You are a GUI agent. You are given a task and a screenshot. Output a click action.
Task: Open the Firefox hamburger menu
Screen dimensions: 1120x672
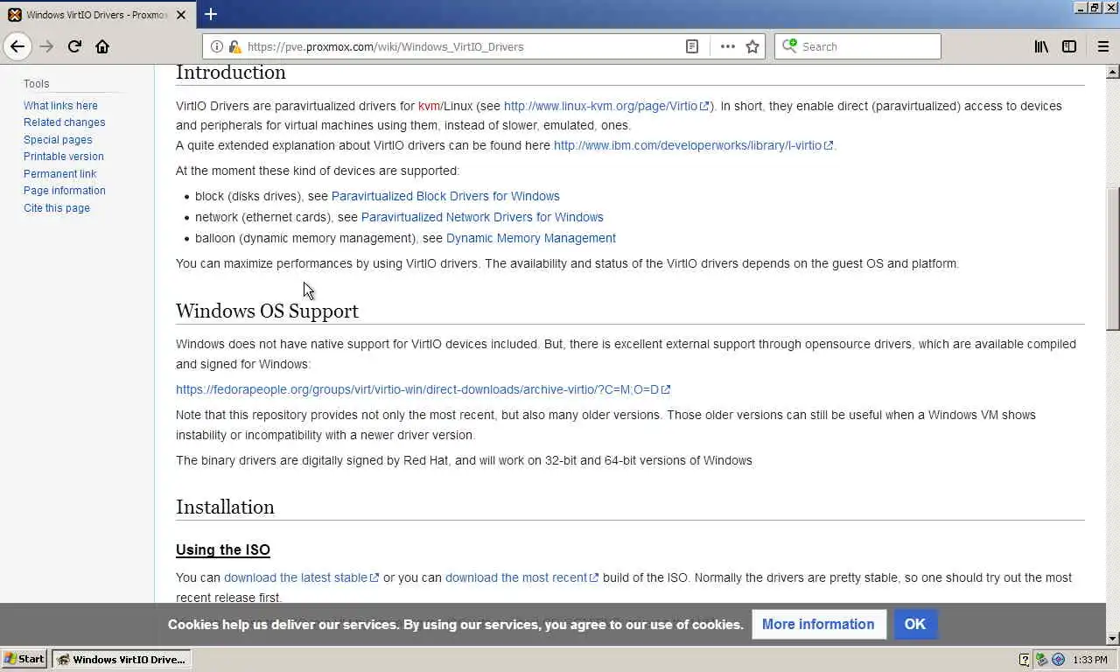[1103, 46]
